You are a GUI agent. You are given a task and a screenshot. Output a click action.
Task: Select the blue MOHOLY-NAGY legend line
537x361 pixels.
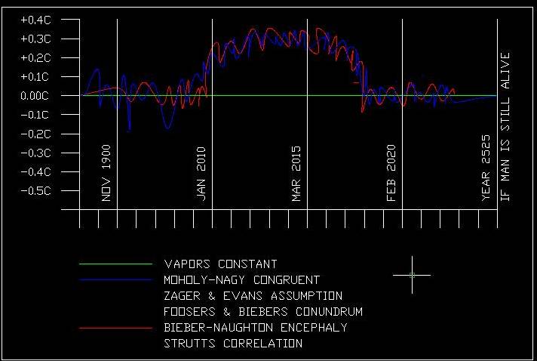coord(115,280)
